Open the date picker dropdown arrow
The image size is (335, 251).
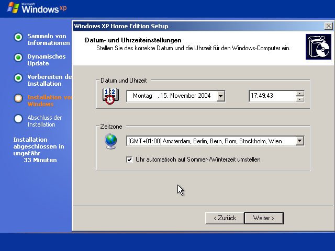(x=220, y=96)
